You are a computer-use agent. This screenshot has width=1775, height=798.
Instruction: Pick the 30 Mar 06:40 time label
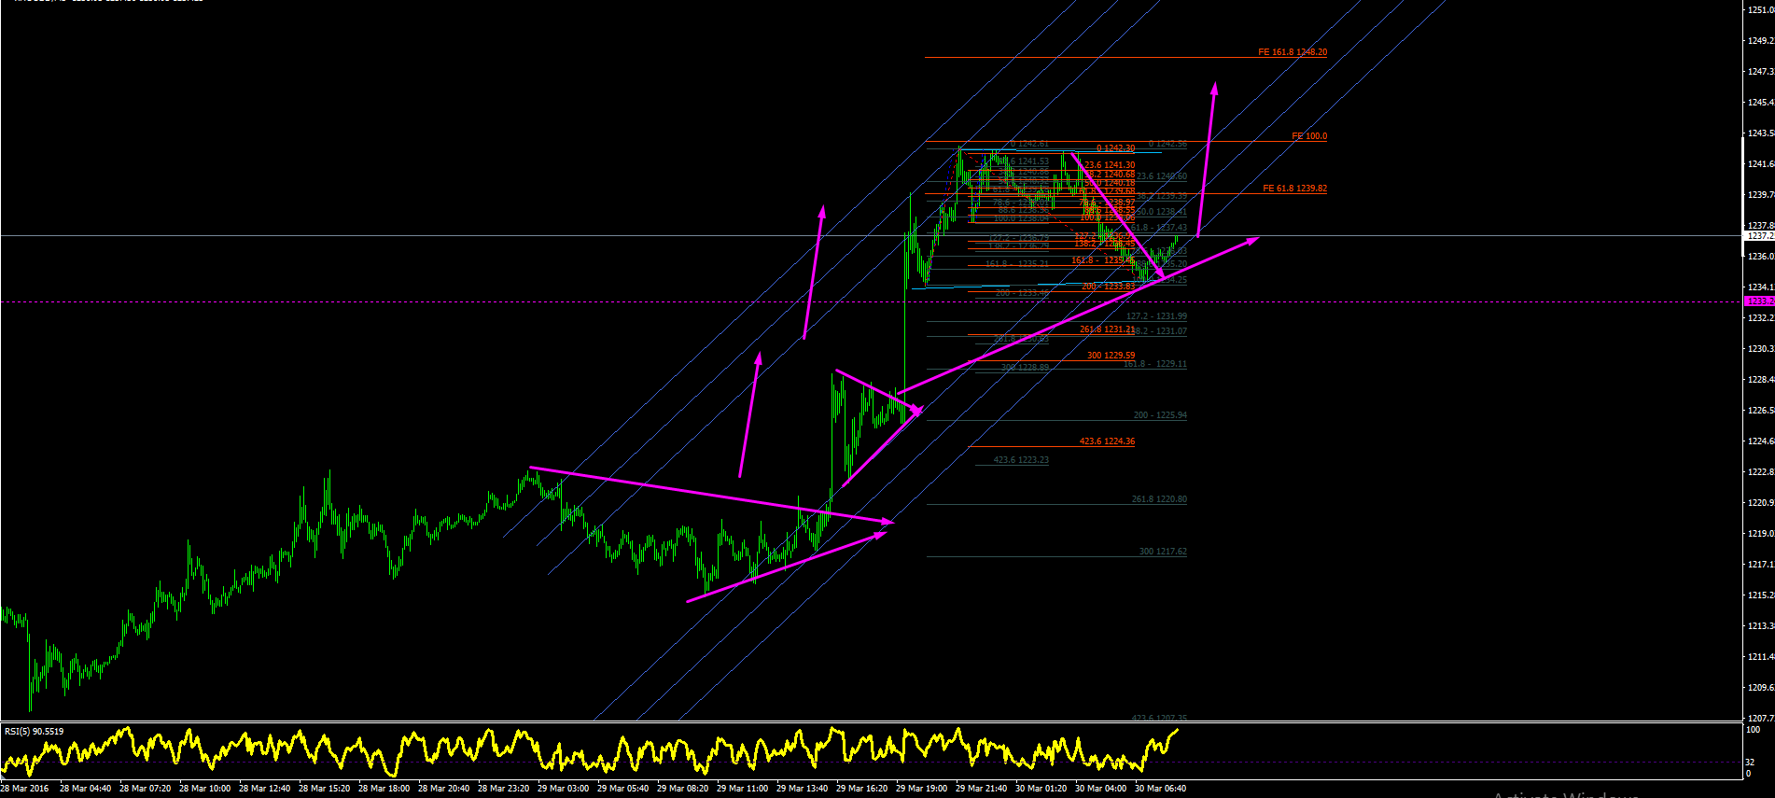(1160, 789)
